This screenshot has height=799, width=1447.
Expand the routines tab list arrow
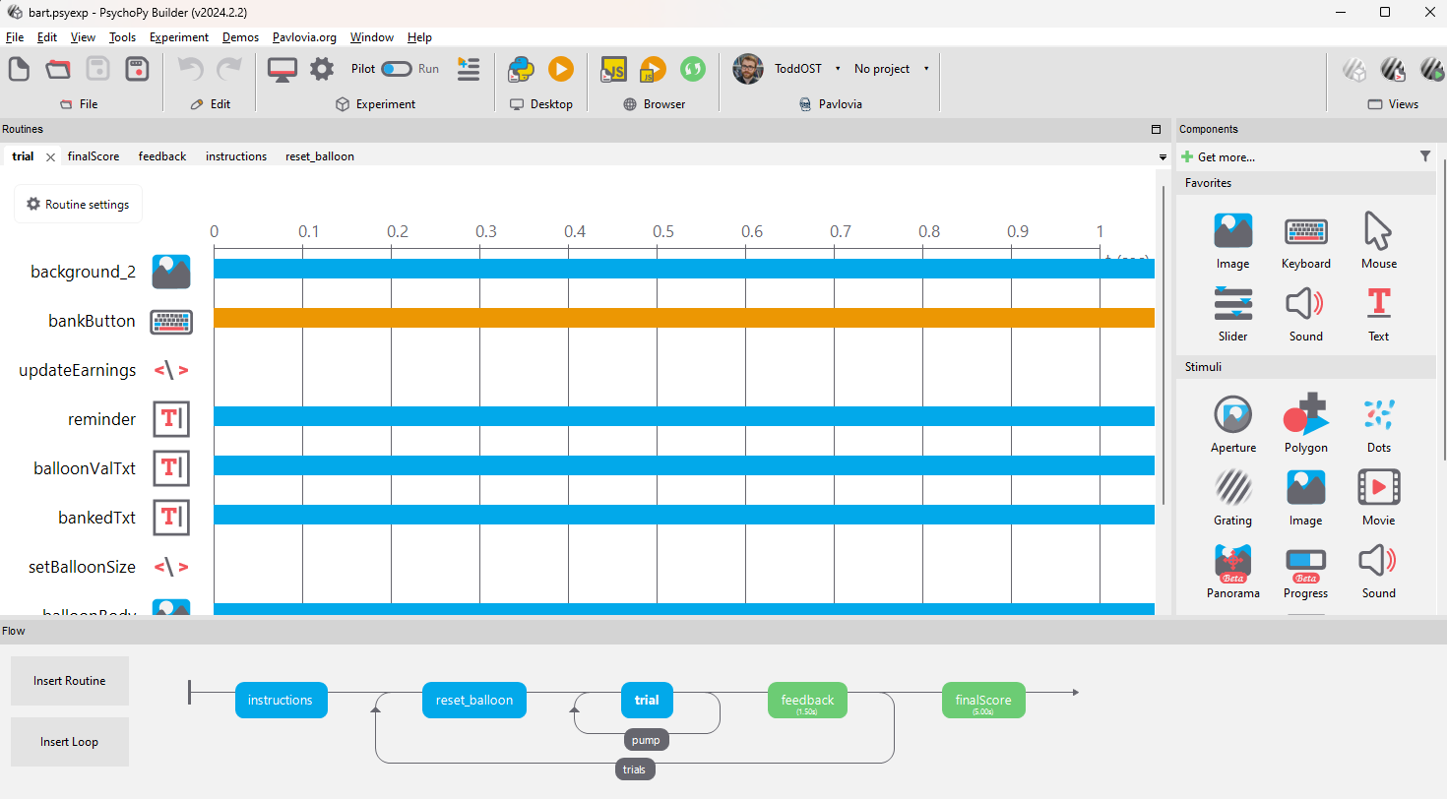pyautogui.click(x=1163, y=157)
